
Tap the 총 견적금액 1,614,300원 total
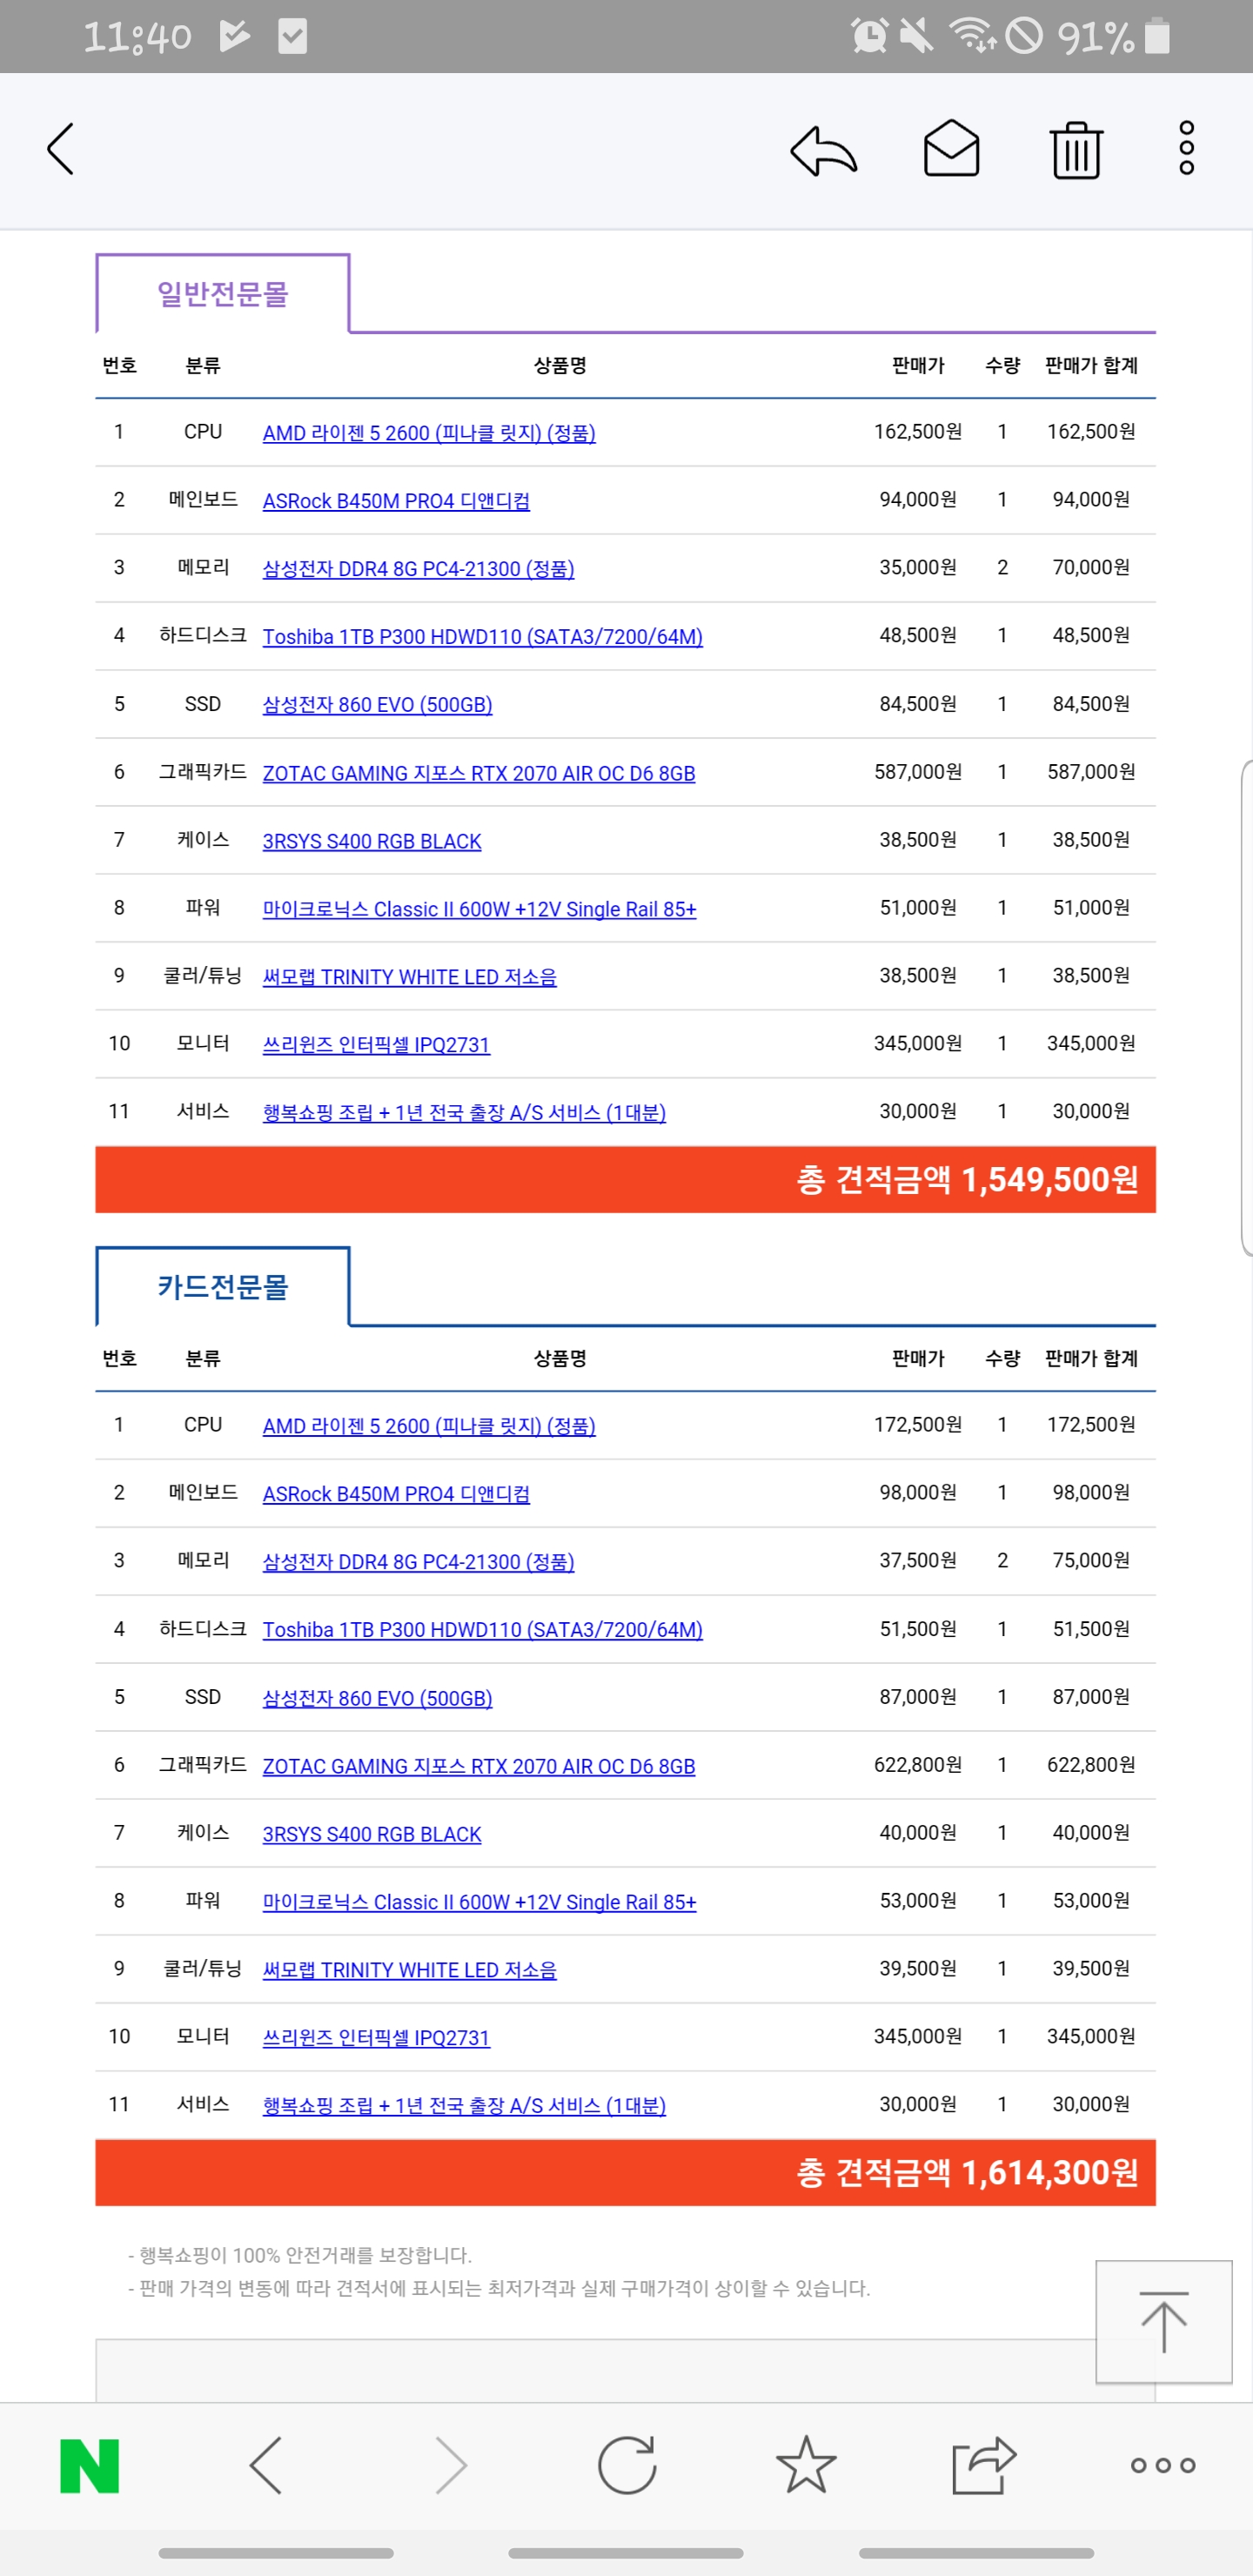(967, 2173)
